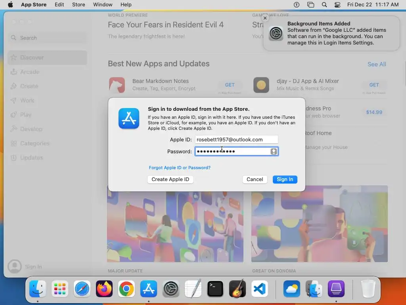Select Work in the sidebar
This screenshot has height=305, width=406.
tap(48, 100)
